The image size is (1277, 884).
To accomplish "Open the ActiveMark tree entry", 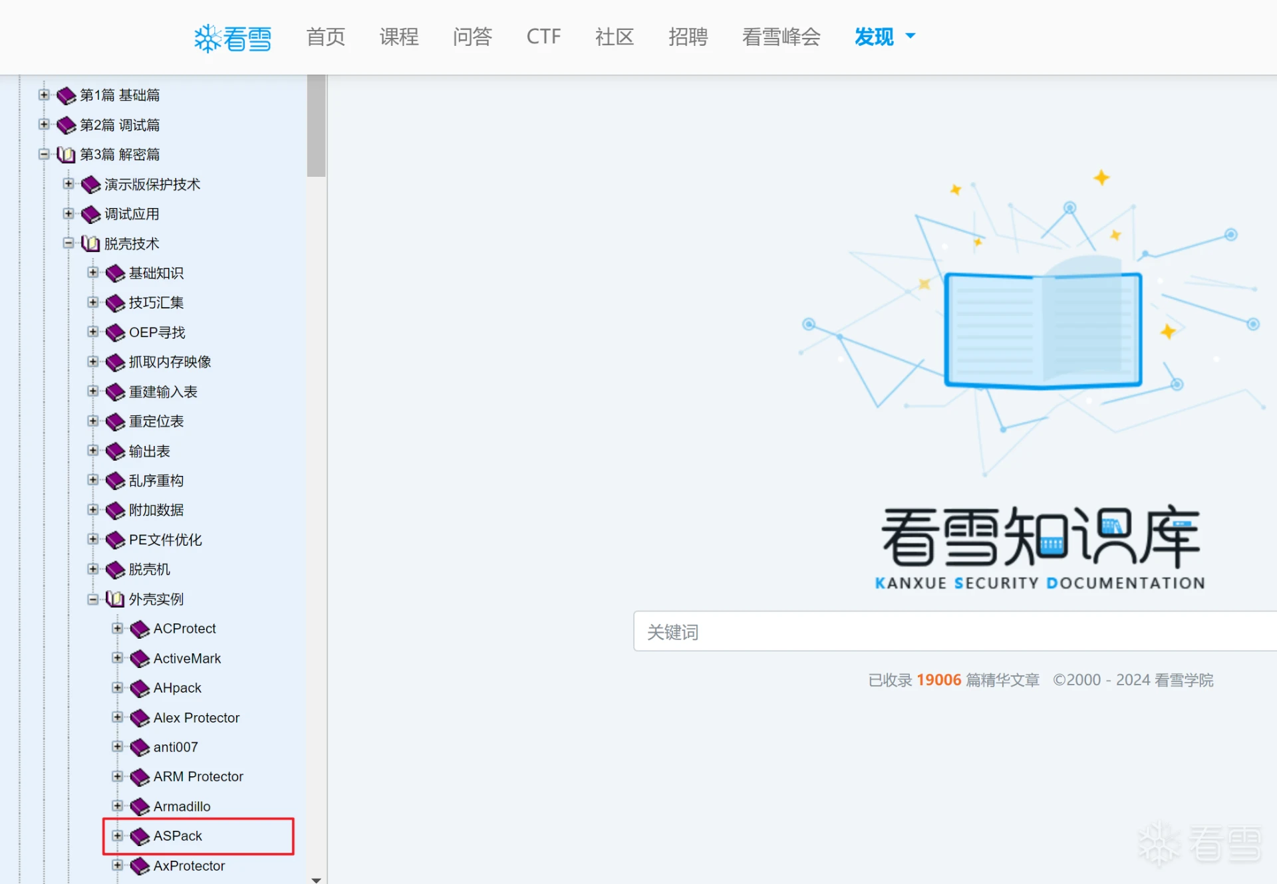I will coord(187,659).
